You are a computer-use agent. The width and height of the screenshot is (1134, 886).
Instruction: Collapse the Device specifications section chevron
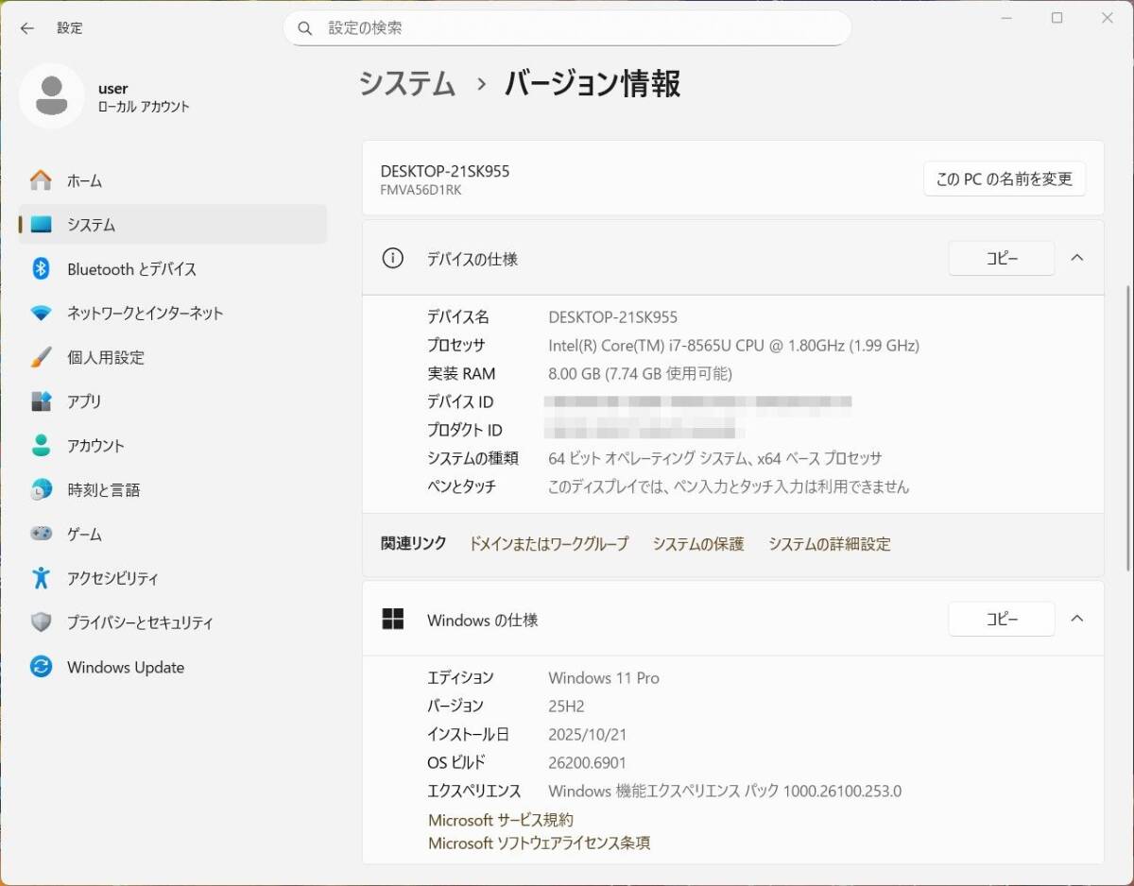tap(1076, 258)
